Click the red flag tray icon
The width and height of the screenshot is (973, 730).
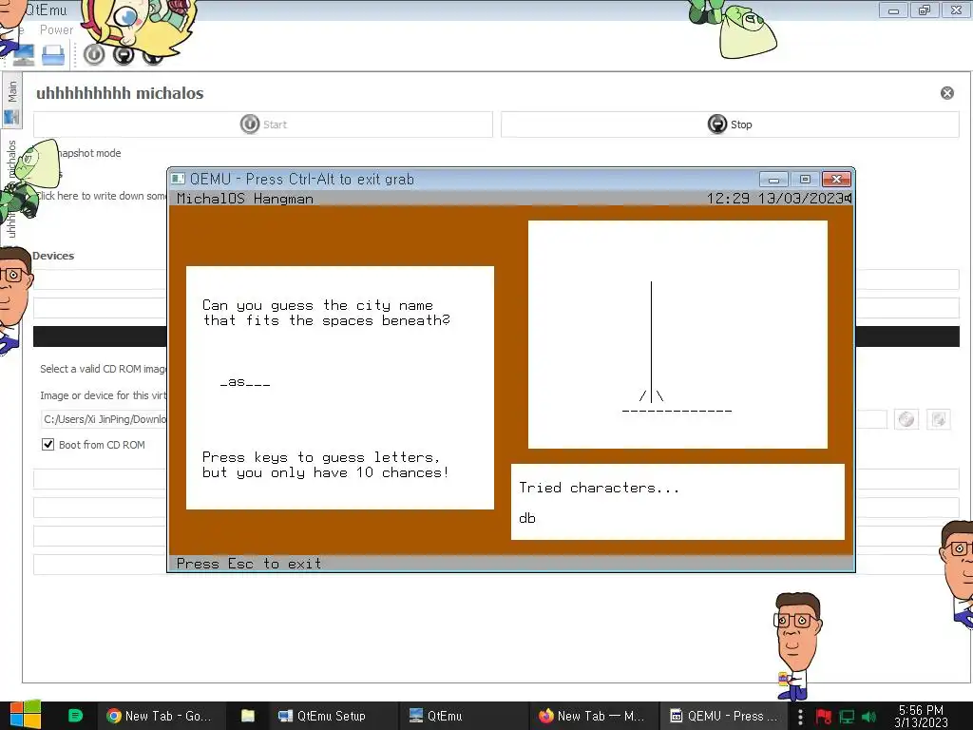point(824,717)
